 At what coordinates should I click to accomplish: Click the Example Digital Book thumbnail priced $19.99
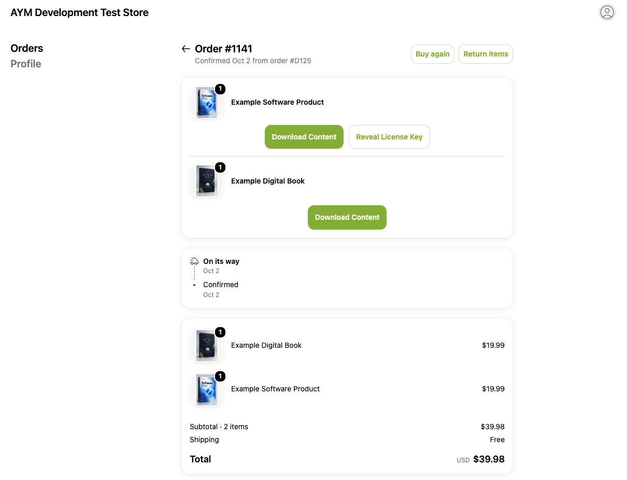[207, 346]
